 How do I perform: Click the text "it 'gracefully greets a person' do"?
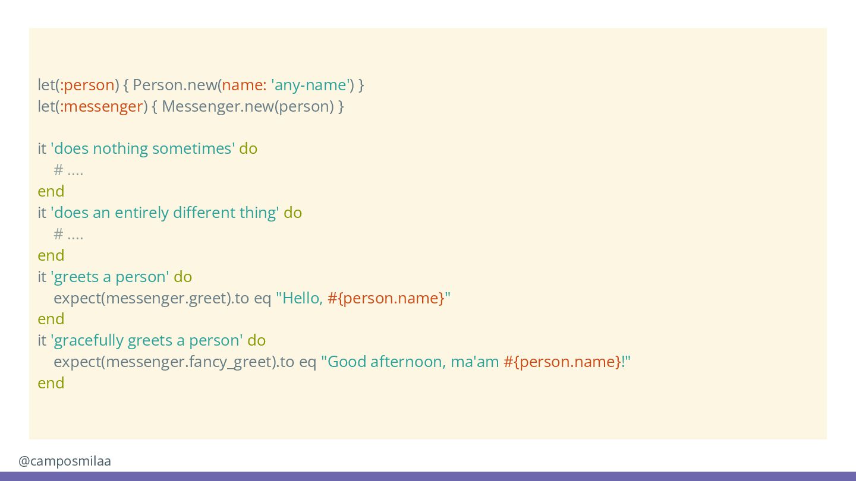point(152,340)
